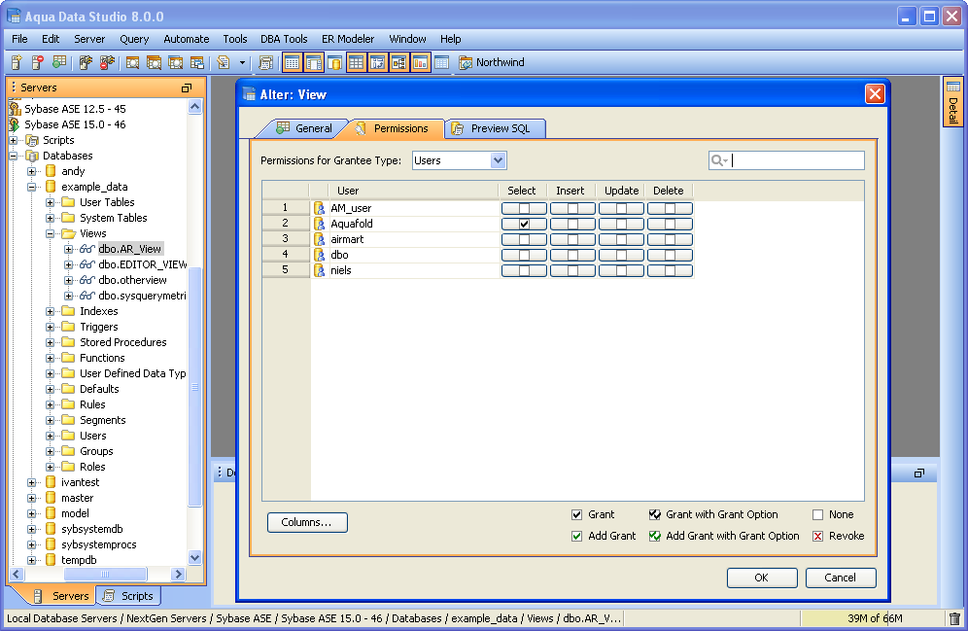This screenshot has width=968, height=631.
Task: Click the Servers tree vertical scrollbar thumb
Action: 195,387
